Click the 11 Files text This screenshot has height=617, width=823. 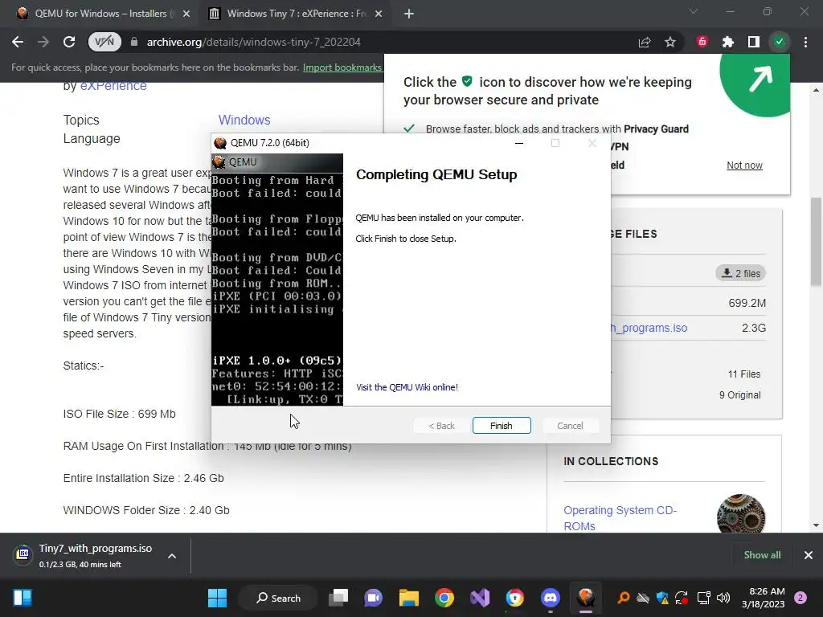(x=743, y=374)
